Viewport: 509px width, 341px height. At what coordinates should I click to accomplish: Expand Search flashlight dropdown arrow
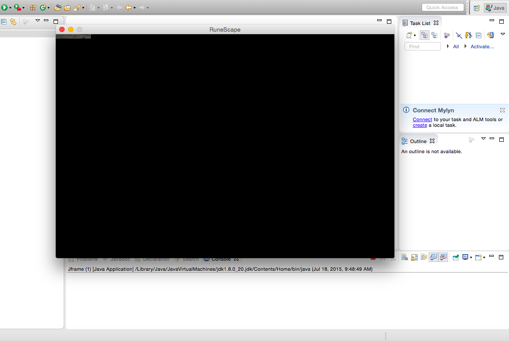click(83, 7)
